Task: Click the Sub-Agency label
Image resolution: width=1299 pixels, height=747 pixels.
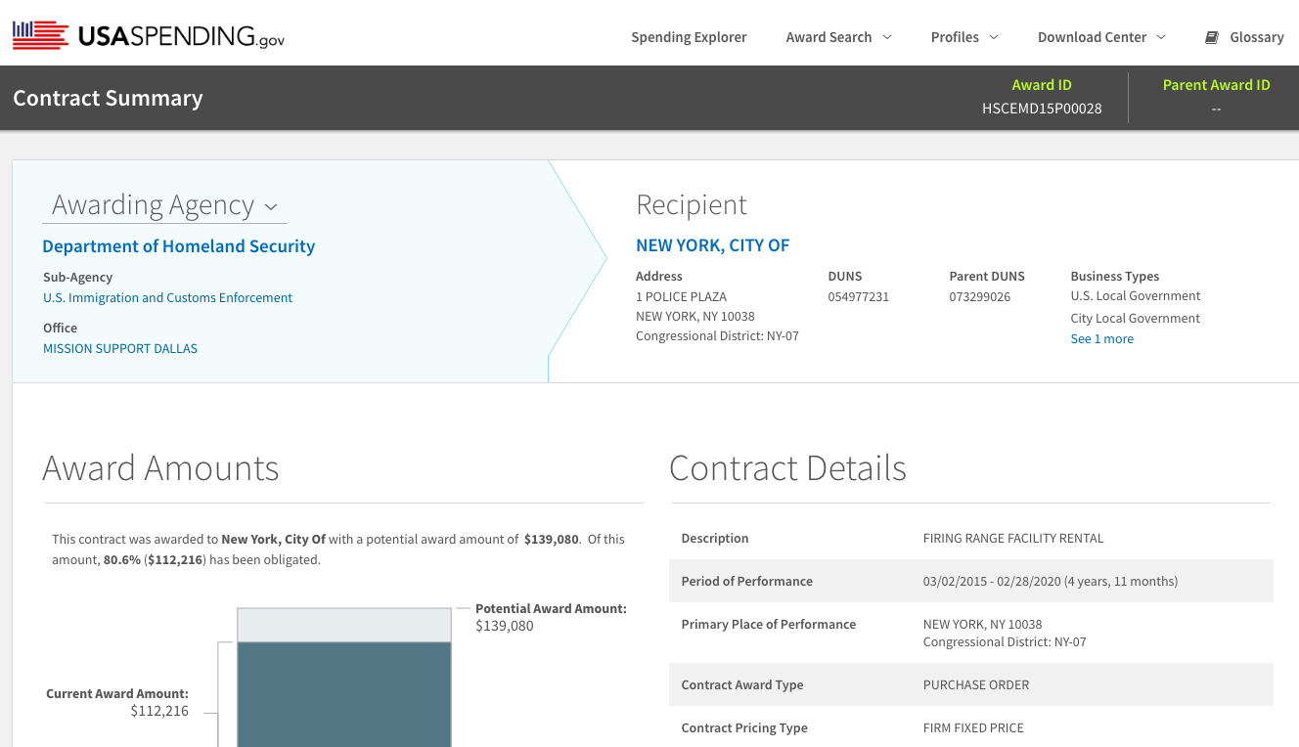Action: point(77,277)
